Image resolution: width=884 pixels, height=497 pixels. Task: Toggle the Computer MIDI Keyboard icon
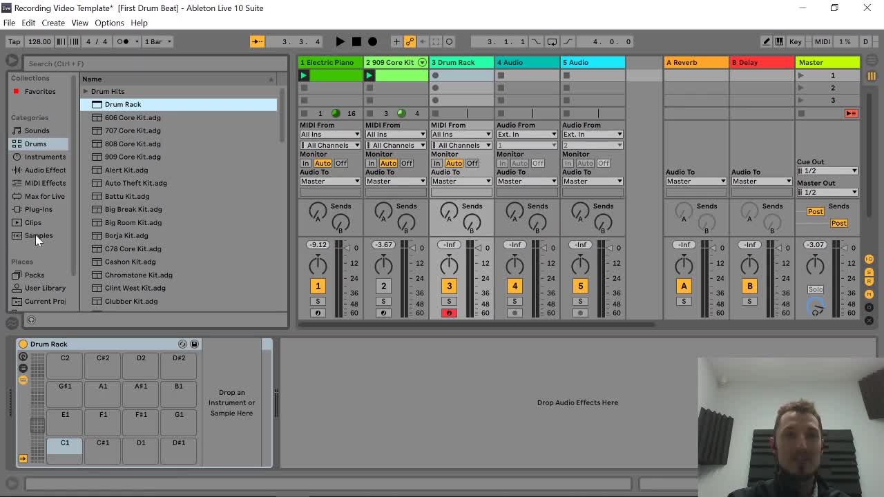coord(779,41)
